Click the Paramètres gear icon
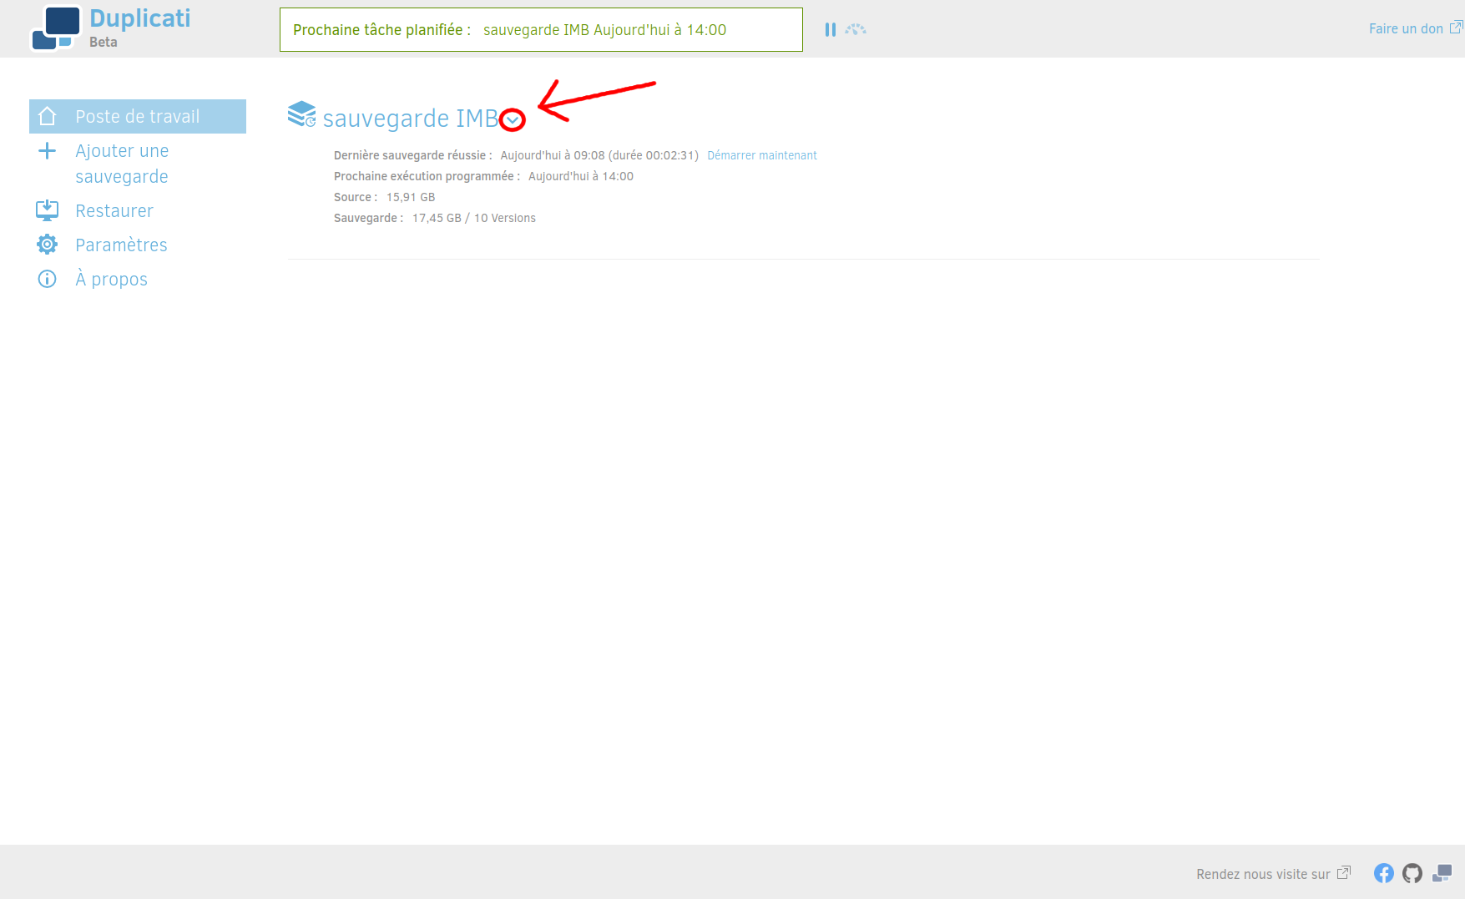1465x899 pixels. (48, 245)
